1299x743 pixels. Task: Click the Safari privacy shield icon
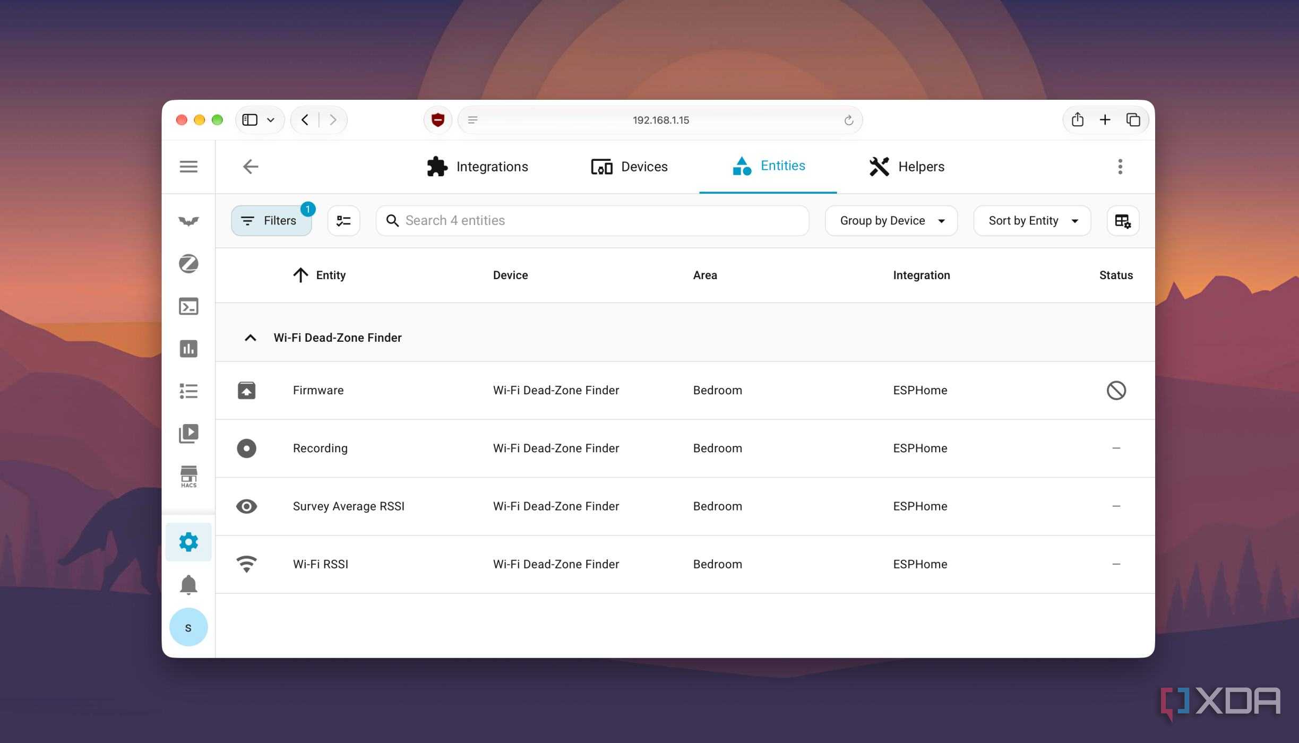point(438,120)
